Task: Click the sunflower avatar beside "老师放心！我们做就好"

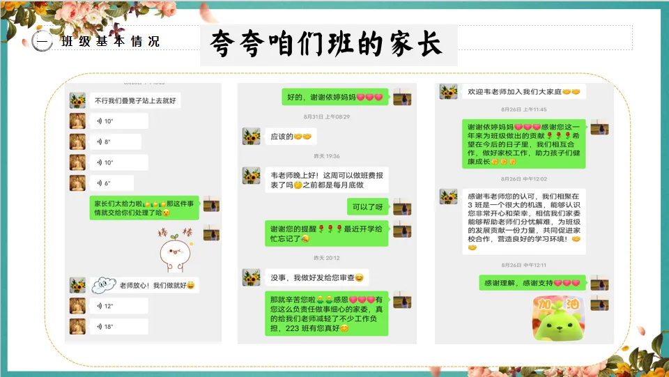Action: tap(77, 285)
